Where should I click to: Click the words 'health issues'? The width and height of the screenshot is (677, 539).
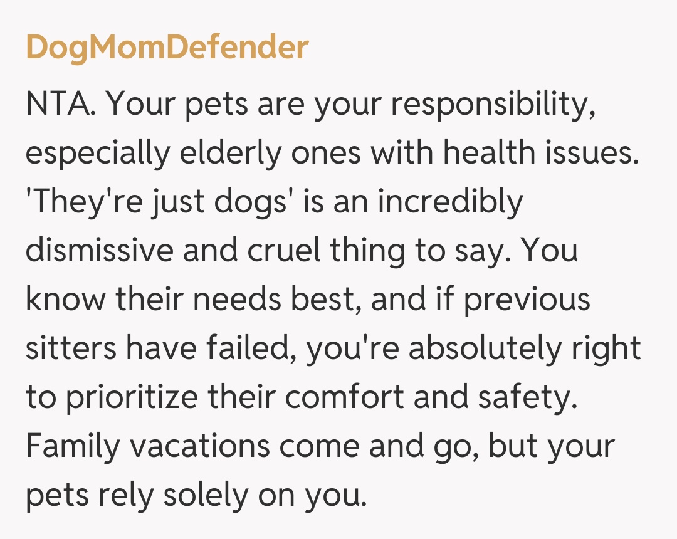point(536,154)
